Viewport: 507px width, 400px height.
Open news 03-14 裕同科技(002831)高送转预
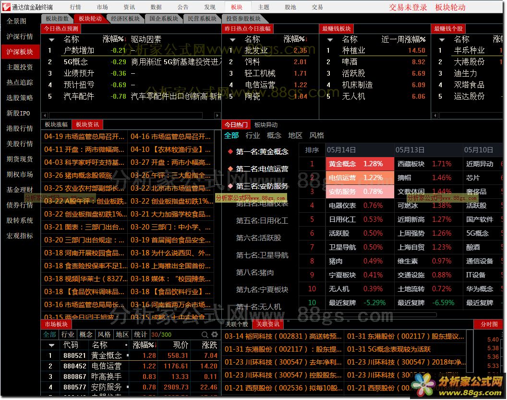(x=283, y=336)
